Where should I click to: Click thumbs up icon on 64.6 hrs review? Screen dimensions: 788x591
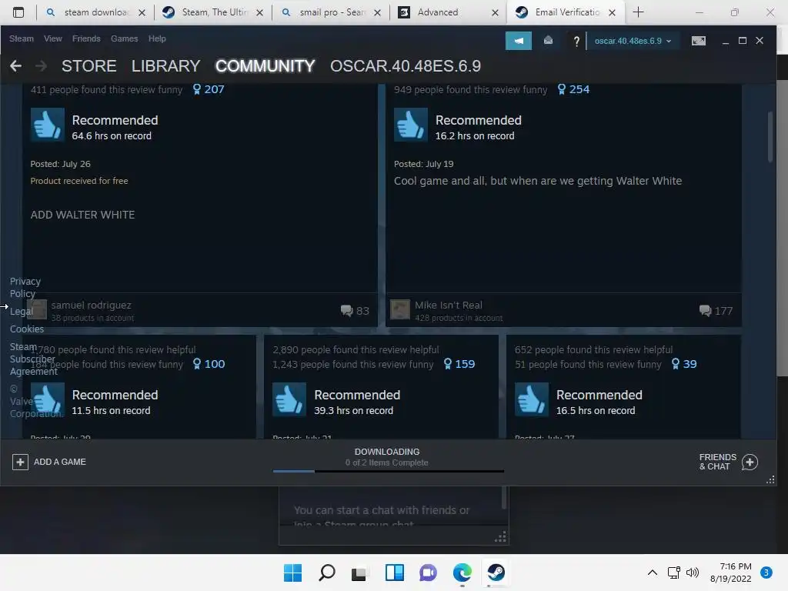pyautogui.click(x=48, y=125)
